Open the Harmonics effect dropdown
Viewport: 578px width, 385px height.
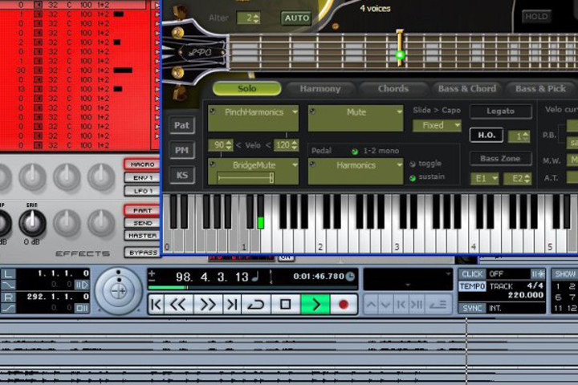click(399, 165)
